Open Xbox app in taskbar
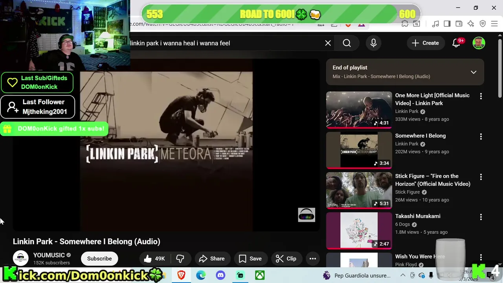The image size is (503, 283). pos(260,276)
